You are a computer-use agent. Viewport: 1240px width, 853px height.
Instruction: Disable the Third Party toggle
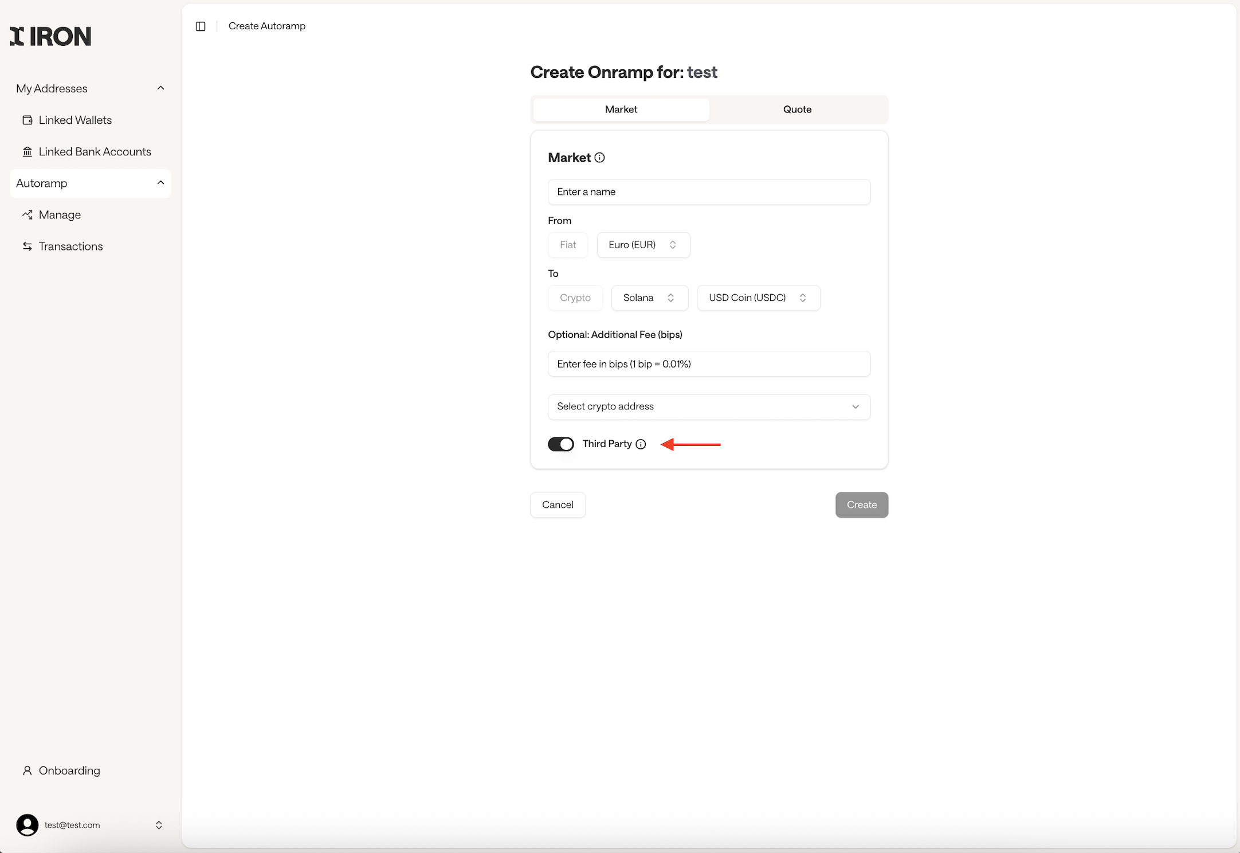[x=560, y=444]
